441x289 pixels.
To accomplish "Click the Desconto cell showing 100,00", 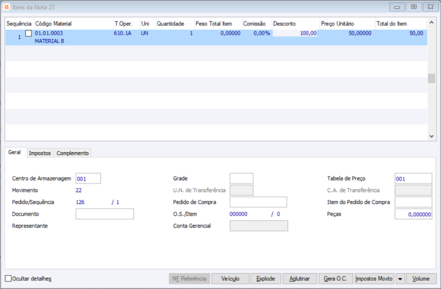I will coord(295,33).
